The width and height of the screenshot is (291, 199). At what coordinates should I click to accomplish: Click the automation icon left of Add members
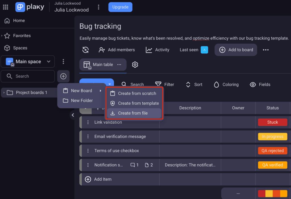(86, 50)
